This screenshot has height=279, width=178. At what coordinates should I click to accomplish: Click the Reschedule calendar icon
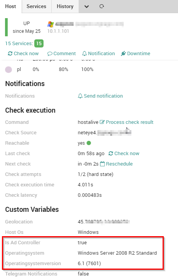coord(102,164)
